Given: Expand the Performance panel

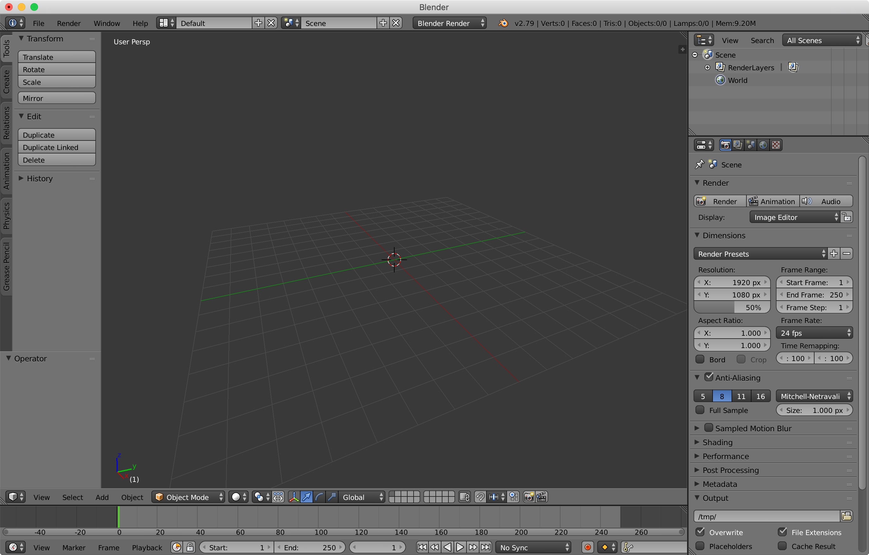Looking at the screenshot, I should pos(726,456).
